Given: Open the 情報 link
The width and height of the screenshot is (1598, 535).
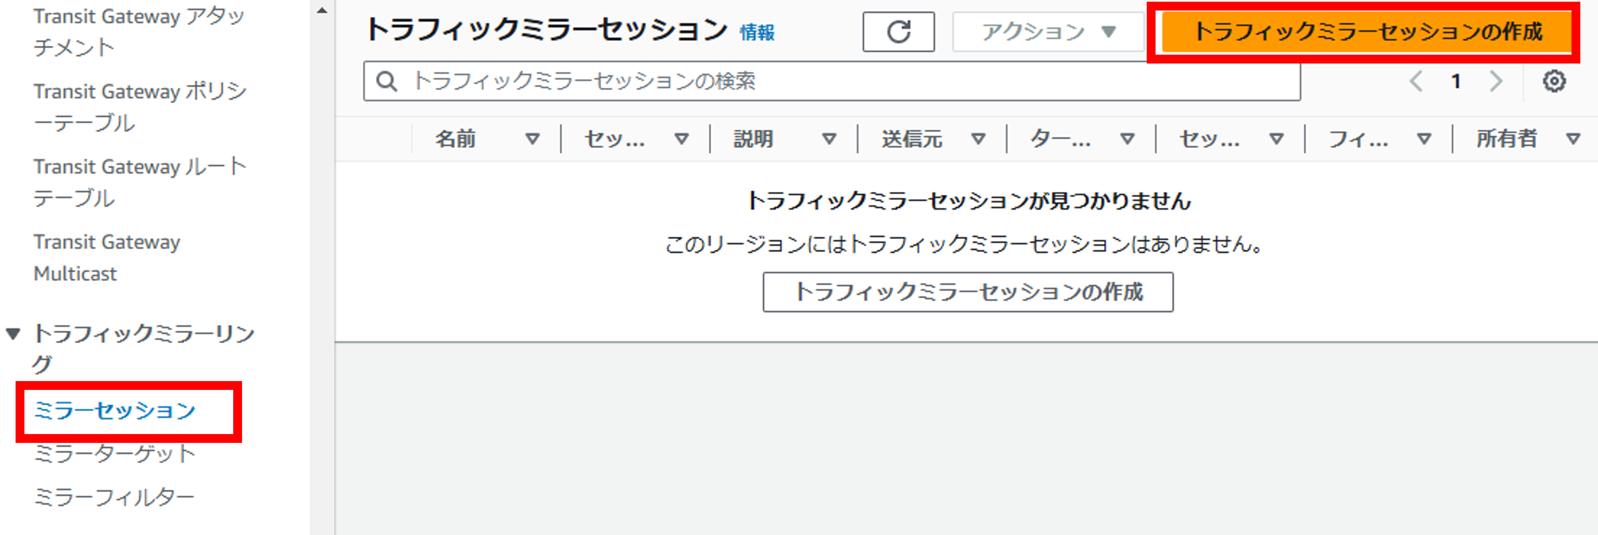Looking at the screenshot, I should [757, 32].
